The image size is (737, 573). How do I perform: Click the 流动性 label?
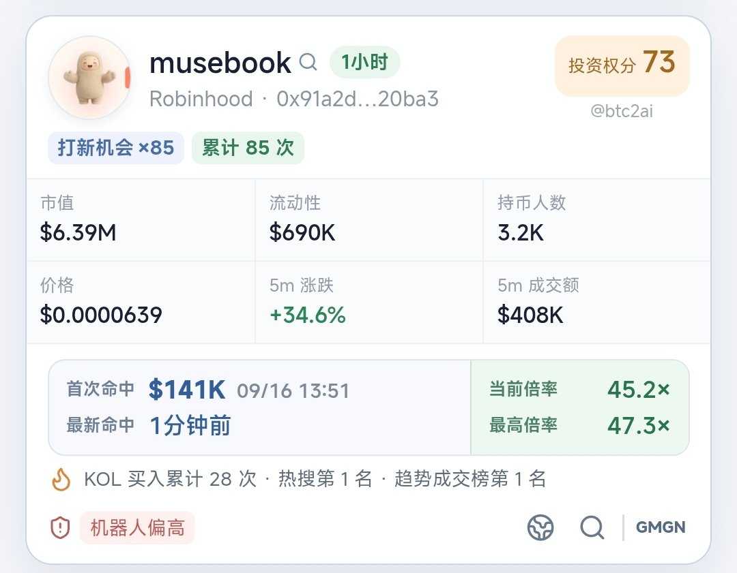(x=295, y=203)
